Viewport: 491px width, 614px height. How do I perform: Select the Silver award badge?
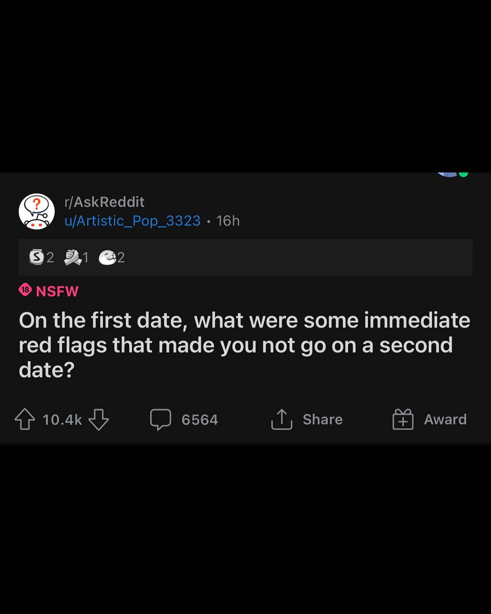pos(36,257)
